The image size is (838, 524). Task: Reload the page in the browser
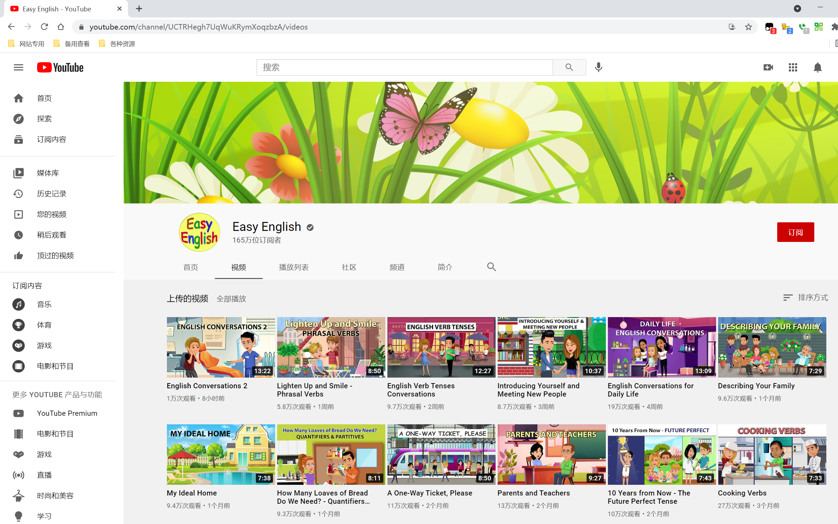coord(44,27)
